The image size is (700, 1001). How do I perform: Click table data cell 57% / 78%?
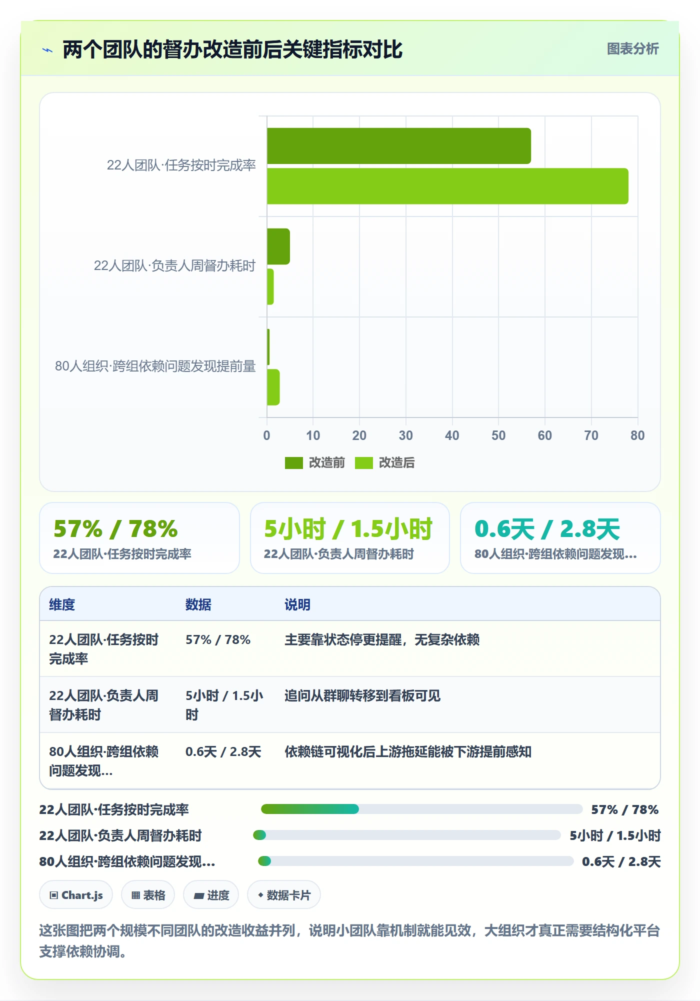click(218, 639)
